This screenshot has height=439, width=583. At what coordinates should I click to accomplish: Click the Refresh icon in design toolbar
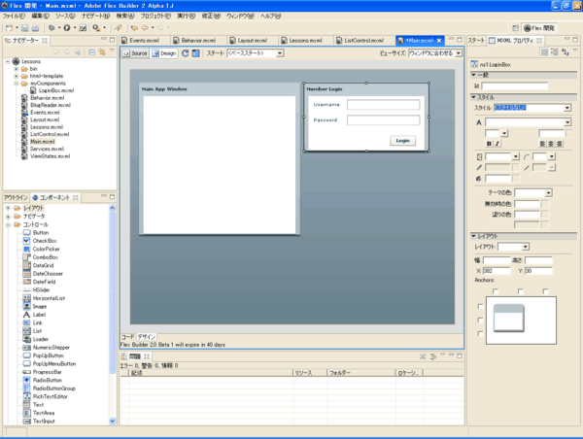tap(185, 53)
